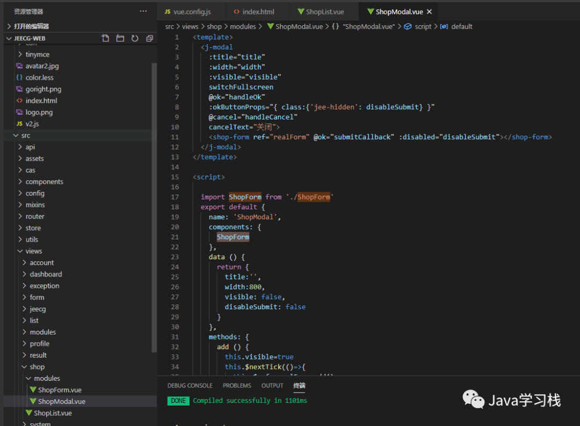Open the OUTPUT panel tab
This screenshot has width=580, height=426.
click(272, 386)
